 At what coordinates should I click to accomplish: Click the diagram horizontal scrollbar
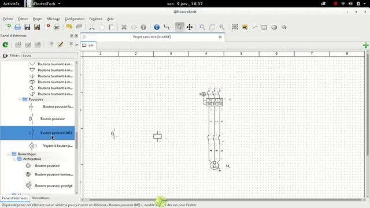[x=225, y=199]
